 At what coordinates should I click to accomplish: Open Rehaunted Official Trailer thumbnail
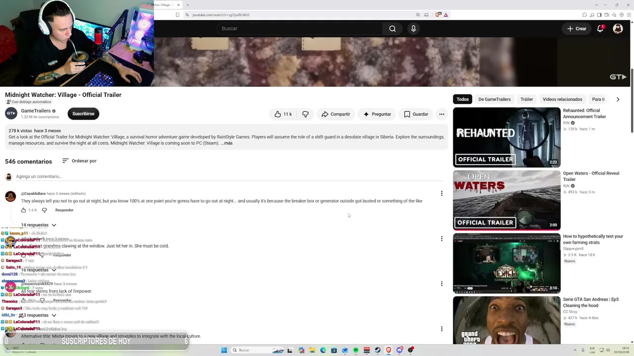click(x=507, y=137)
